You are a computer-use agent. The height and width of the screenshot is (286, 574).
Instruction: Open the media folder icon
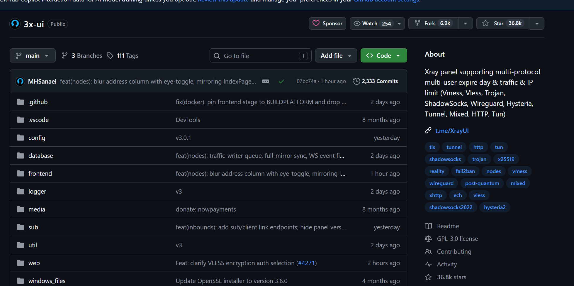tap(21, 209)
